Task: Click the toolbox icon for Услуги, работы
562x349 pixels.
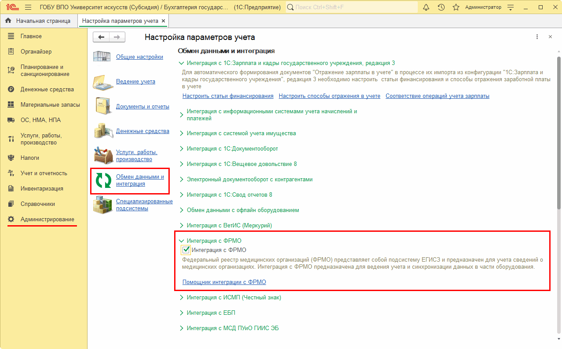Action: pyautogui.click(x=103, y=155)
